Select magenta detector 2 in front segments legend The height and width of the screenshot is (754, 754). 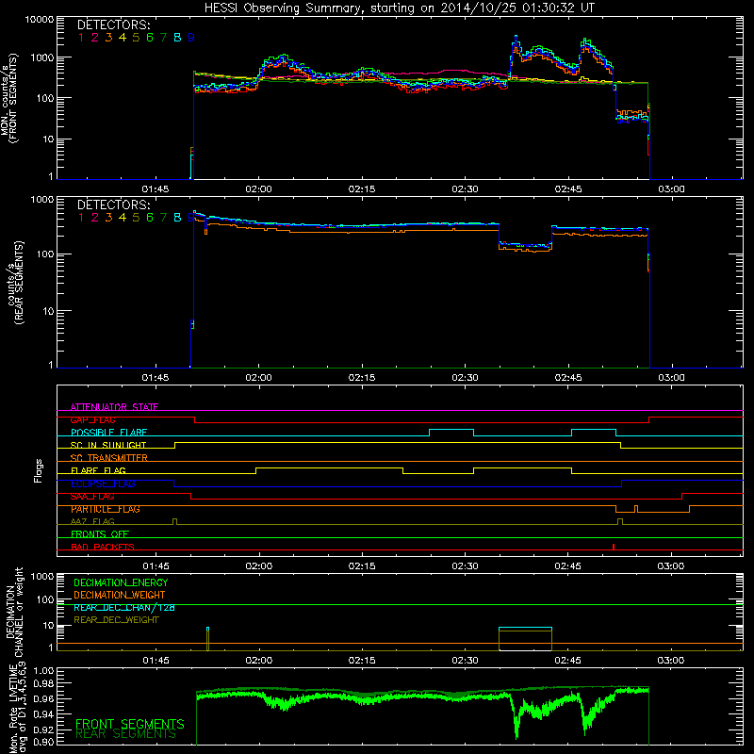[95, 38]
